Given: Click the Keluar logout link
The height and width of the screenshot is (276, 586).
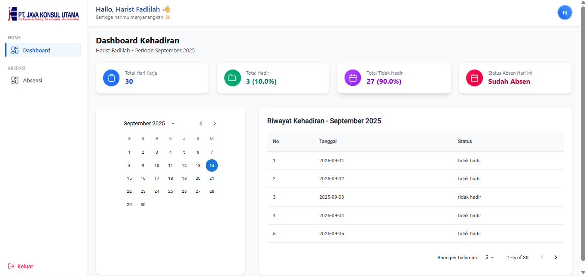Looking at the screenshot, I should pyautogui.click(x=25, y=266).
